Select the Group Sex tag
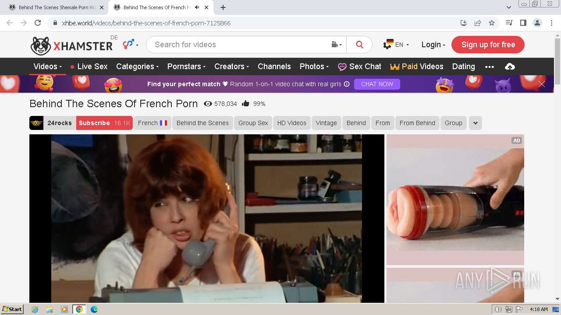This screenshot has height=315, width=561. tap(253, 123)
